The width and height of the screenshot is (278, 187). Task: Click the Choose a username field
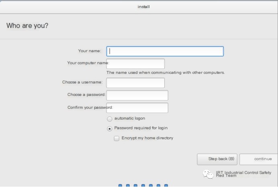point(135,83)
